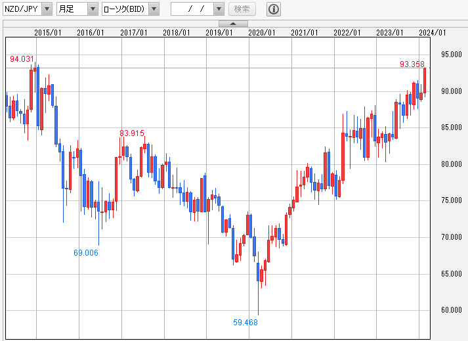Open the 月足 timeframe dropdown
This screenshot has height=341, width=468.
pos(77,9)
